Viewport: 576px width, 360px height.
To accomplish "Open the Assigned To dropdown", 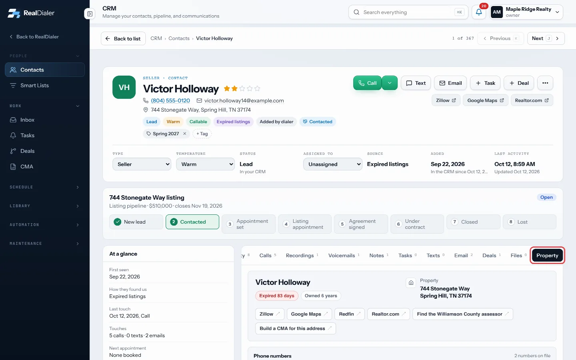I will 333,164.
